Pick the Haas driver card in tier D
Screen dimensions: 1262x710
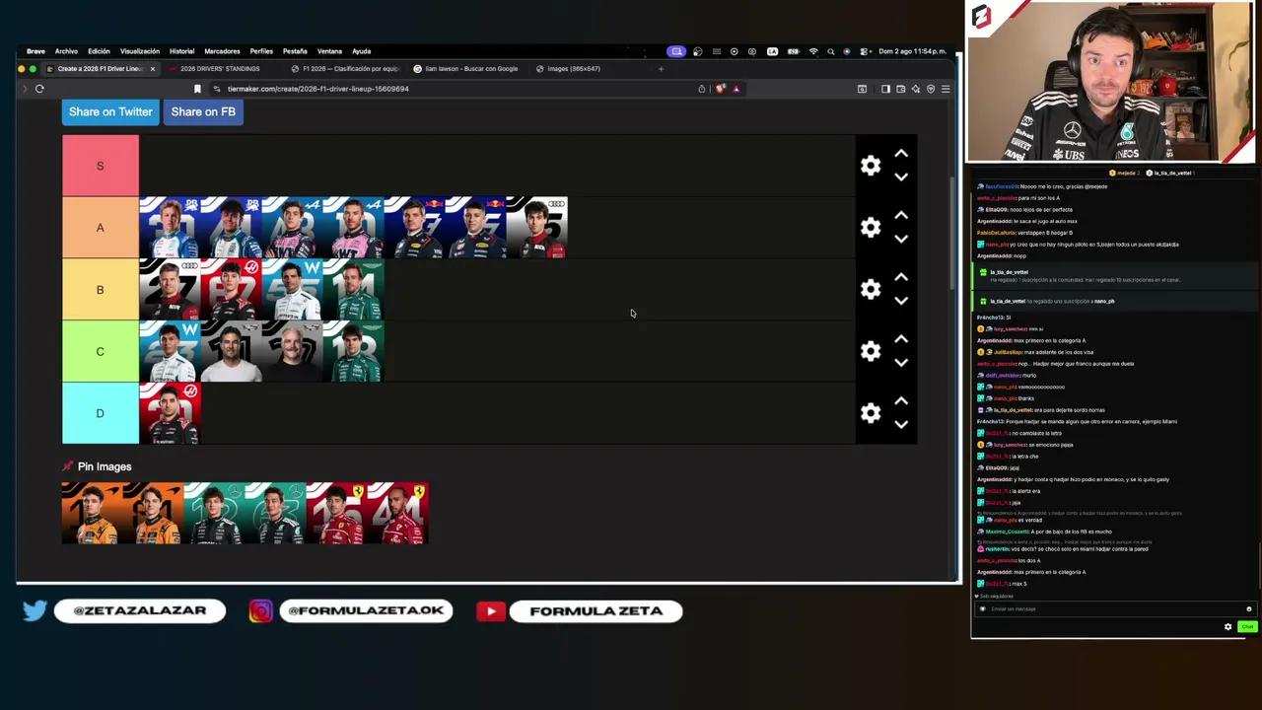click(x=170, y=413)
